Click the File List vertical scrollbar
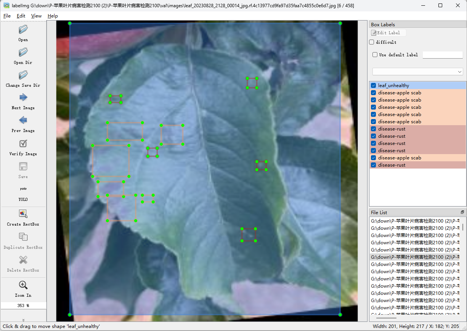This screenshot has width=467, height=331. click(463, 227)
